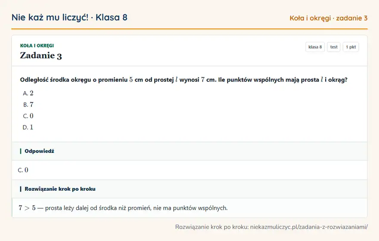The width and height of the screenshot is (379, 241).
Task: Select answer option 'B. 7'
Action: tap(28, 104)
